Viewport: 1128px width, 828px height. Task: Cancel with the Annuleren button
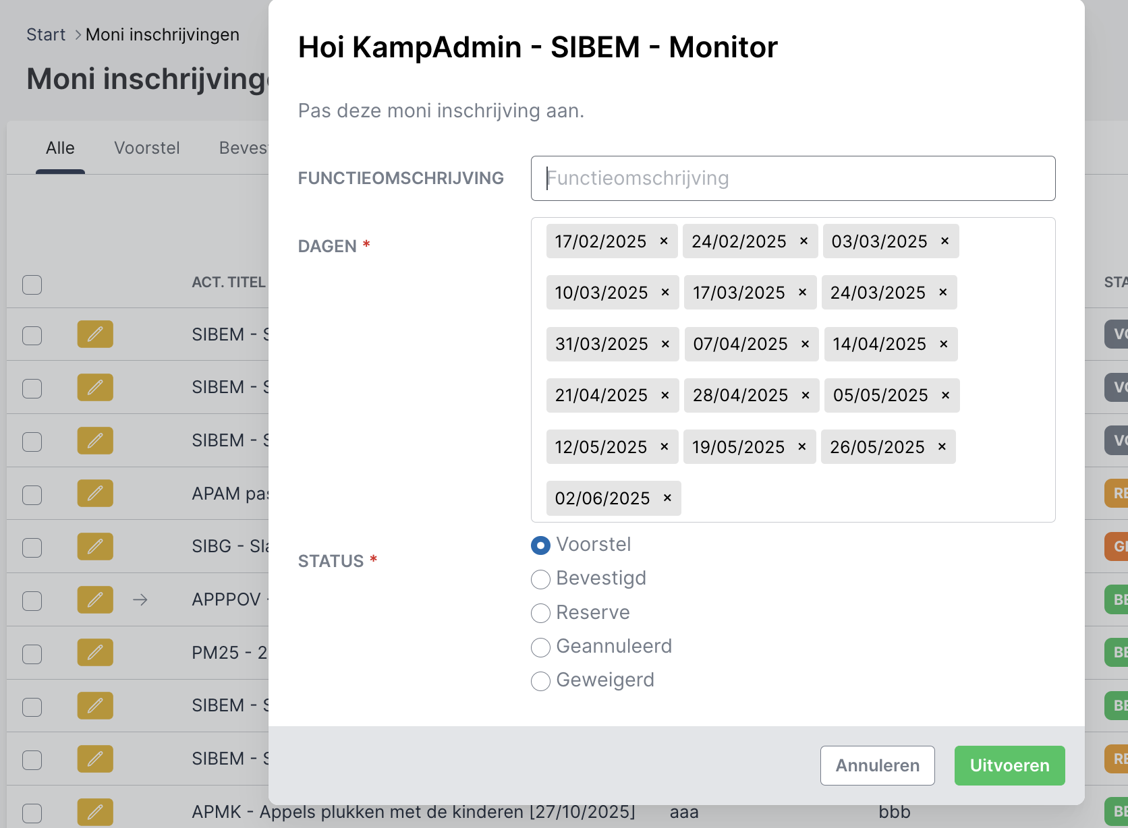pyautogui.click(x=877, y=765)
